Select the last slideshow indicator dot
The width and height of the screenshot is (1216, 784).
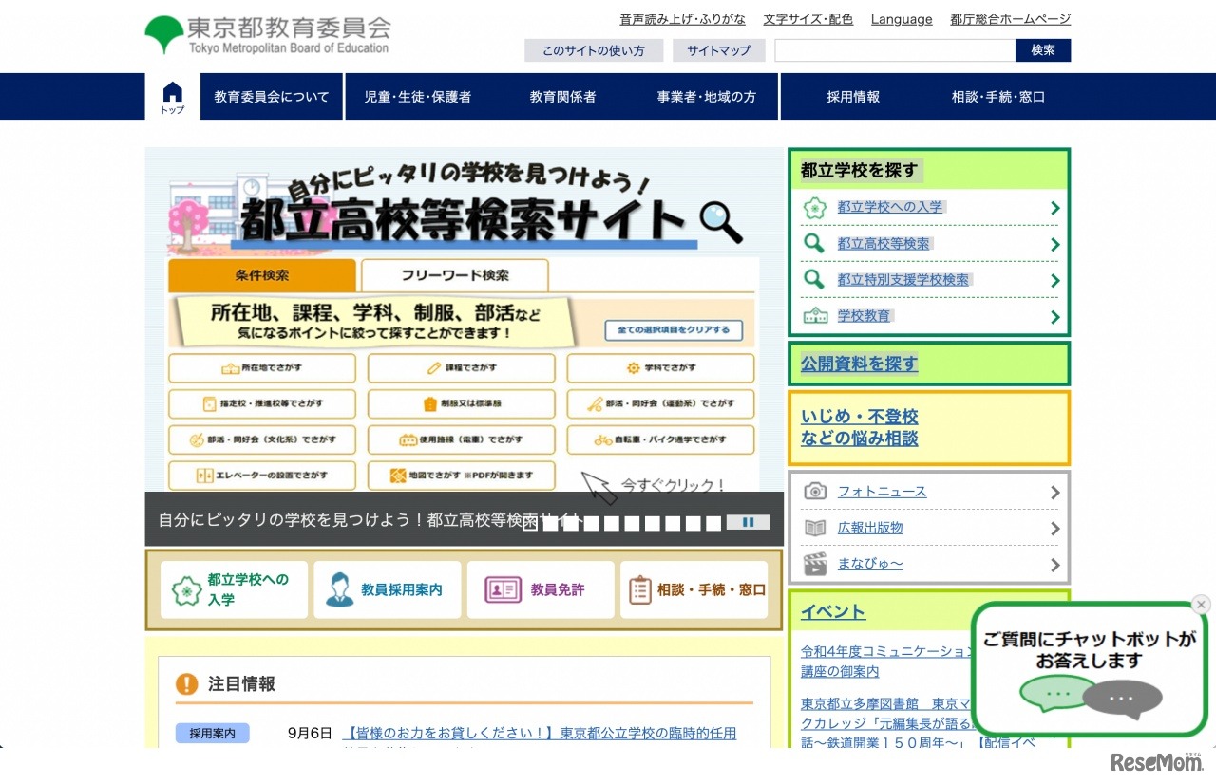(x=713, y=523)
